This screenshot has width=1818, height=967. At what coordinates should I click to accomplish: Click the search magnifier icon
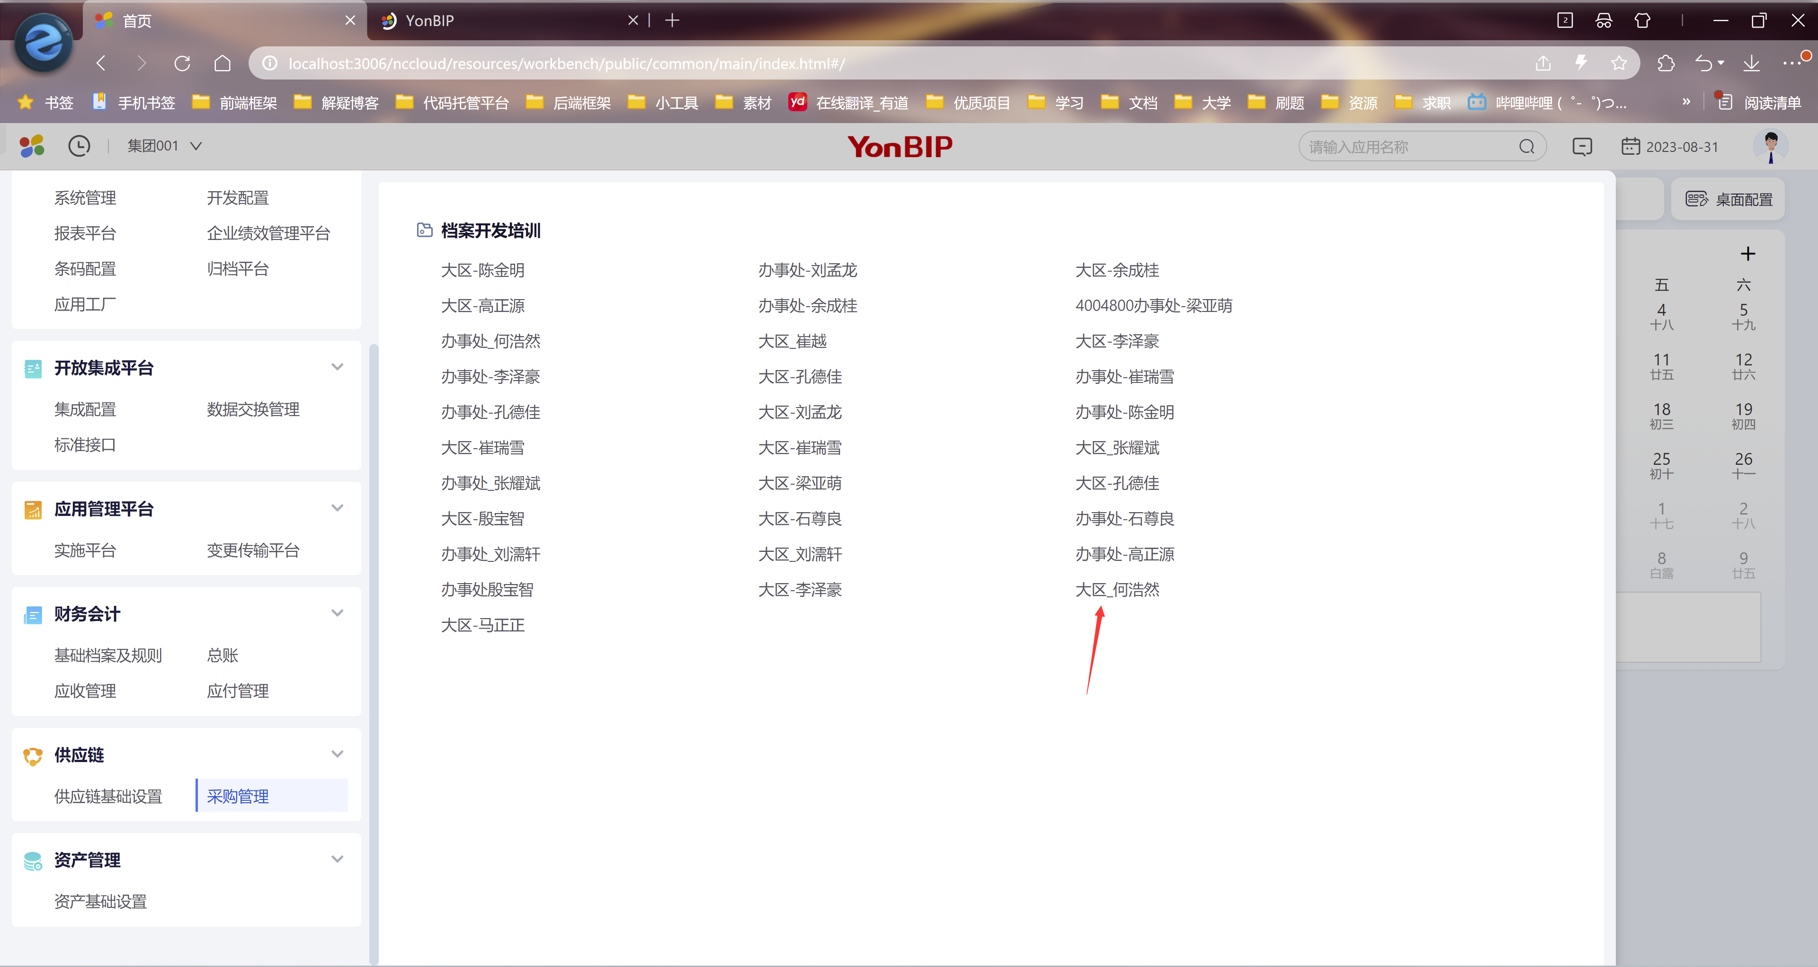[1526, 147]
